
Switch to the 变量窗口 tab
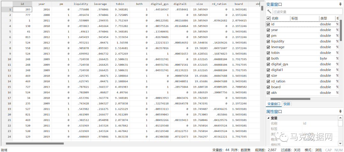pos(273,104)
